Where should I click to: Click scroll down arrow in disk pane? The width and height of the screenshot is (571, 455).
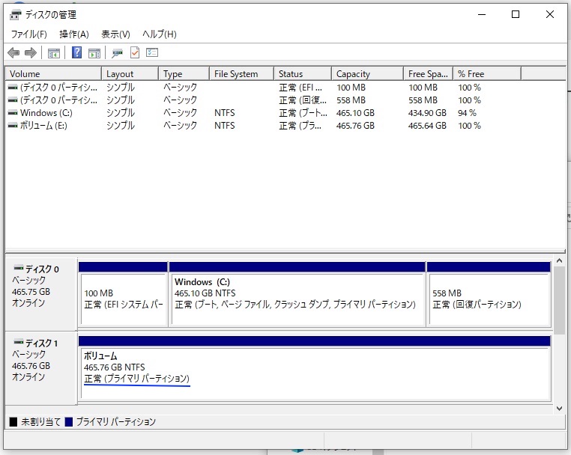[559, 409]
